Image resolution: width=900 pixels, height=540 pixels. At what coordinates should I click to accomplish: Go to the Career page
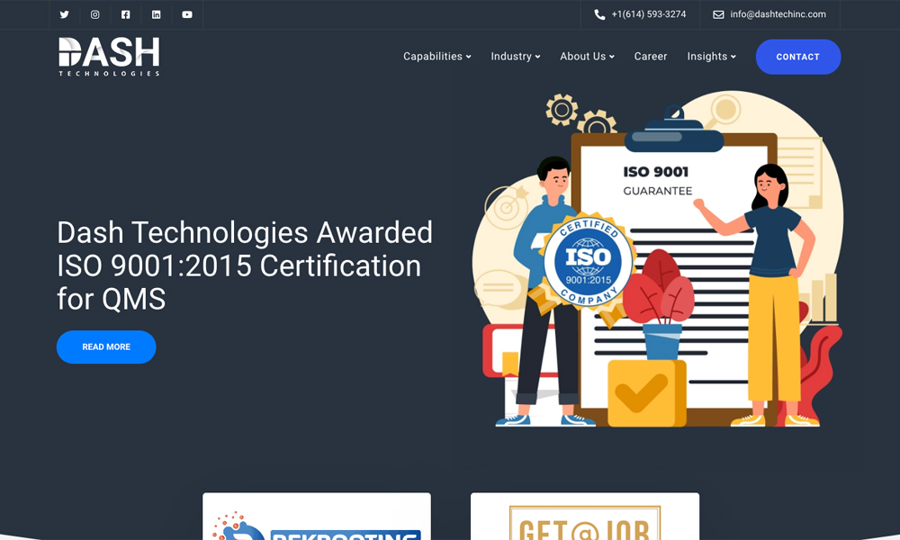pos(651,57)
